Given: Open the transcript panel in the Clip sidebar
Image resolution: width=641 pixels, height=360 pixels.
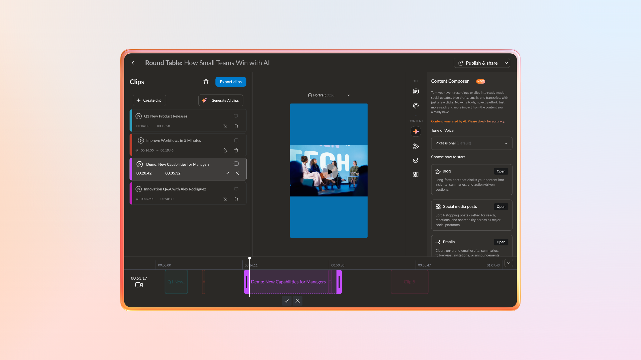Looking at the screenshot, I should (x=416, y=91).
